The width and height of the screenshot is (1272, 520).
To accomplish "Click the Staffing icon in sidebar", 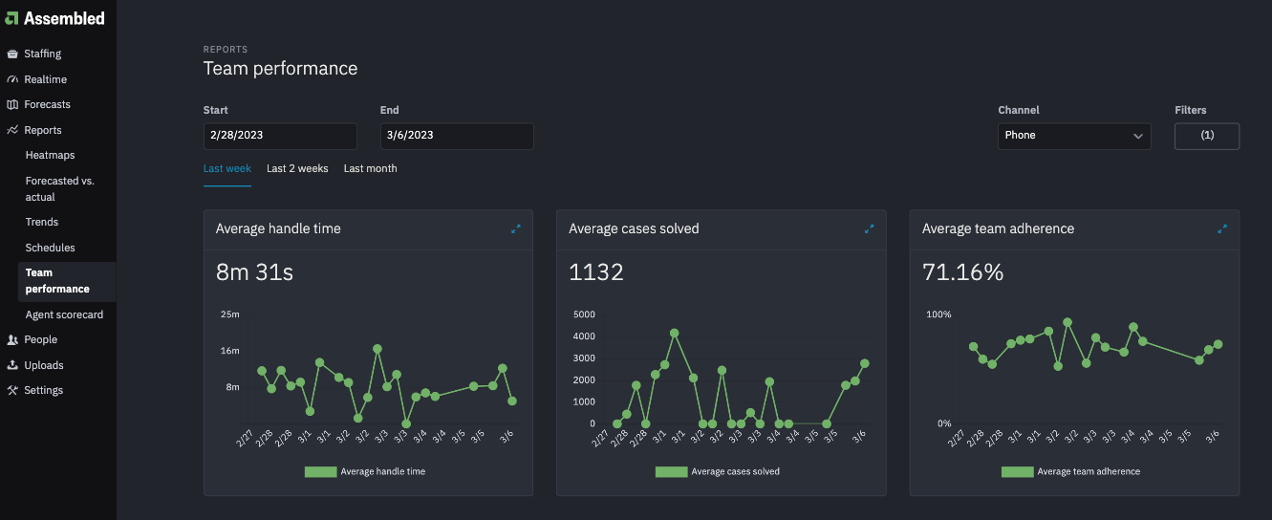I will (x=12, y=54).
